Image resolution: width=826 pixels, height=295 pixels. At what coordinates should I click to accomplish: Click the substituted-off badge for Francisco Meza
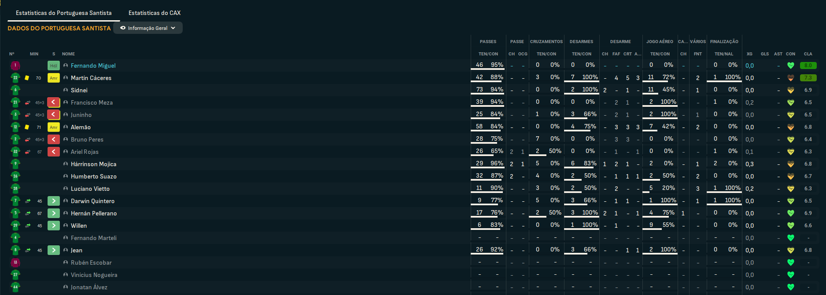click(54, 102)
